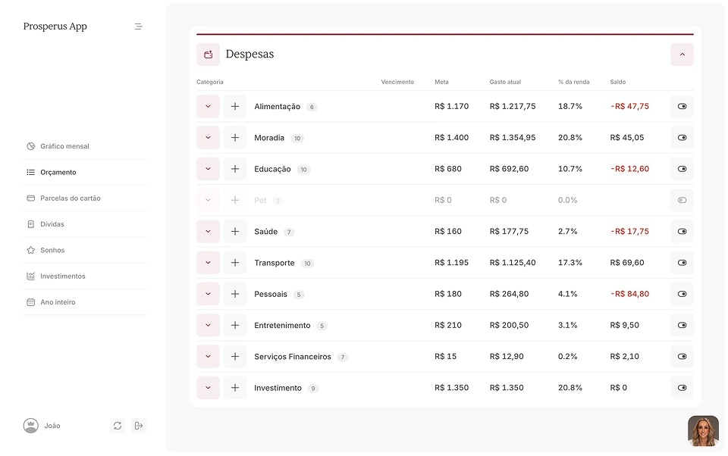Click the Parcelas do cartão card icon
The height and width of the screenshot is (456, 728).
tap(30, 198)
